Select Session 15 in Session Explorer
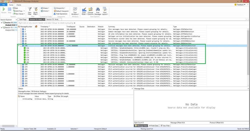Viewport: 250px width, 131px height. pyautogui.click(x=10, y=28)
